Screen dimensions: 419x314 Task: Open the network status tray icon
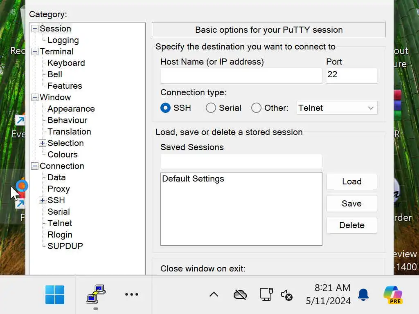click(266, 294)
